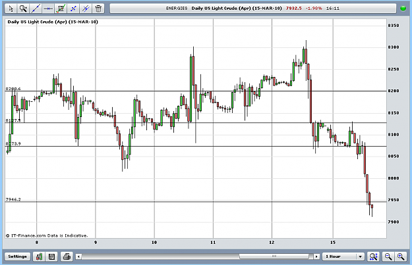Click the auto-fit zoom icon with blue arrows
412x265 pixels.
[x=373, y=256]
